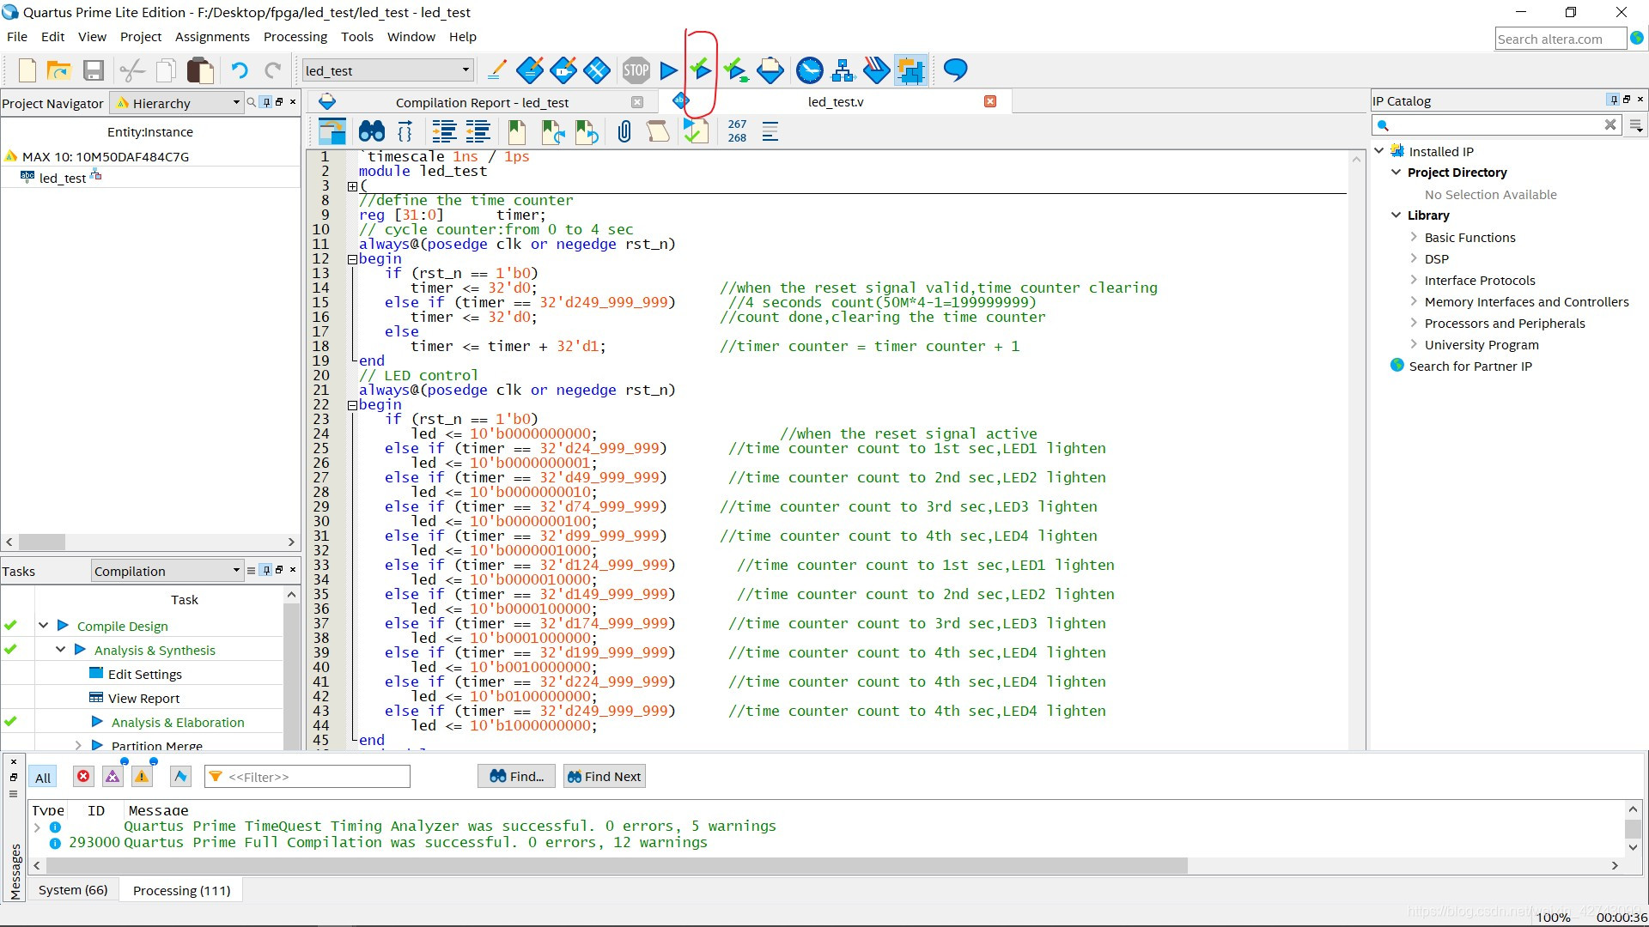Open the Programmer toolbar icon

876,70
